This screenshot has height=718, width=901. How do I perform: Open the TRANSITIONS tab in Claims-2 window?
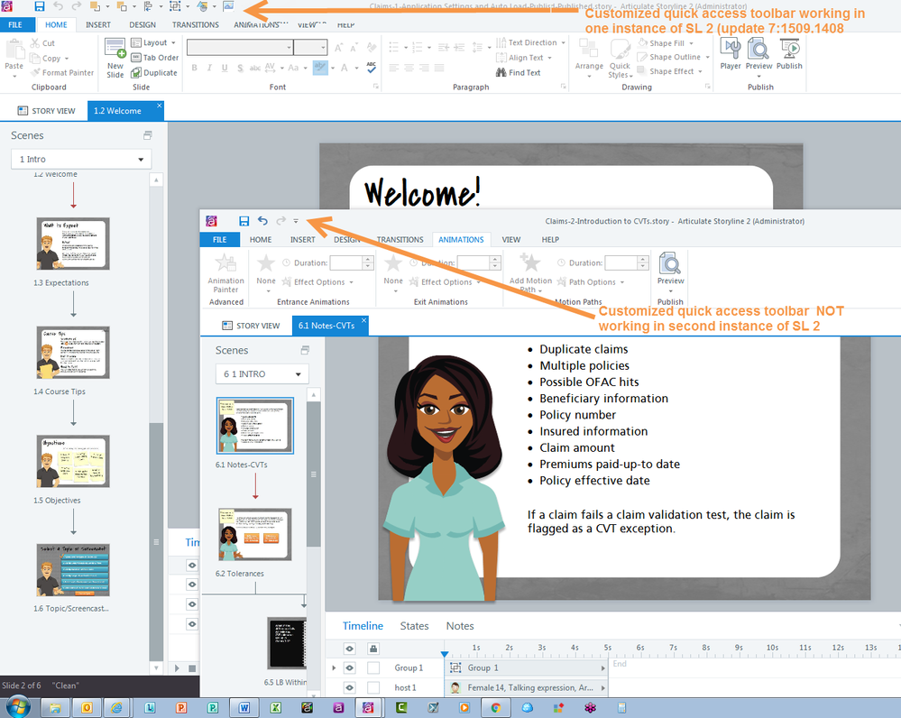[400, 240]
